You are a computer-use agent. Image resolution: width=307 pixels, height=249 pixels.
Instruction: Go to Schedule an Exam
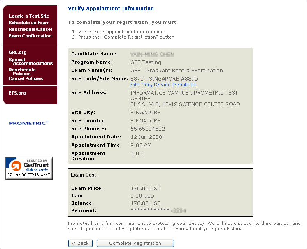tap(29, 23)
